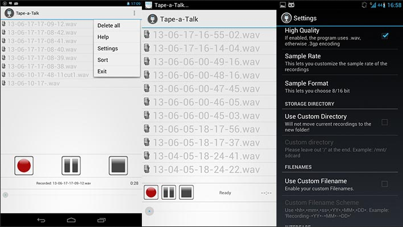Click the file icon beside 13-06-06-00-48-16.wav

[147, 75]
